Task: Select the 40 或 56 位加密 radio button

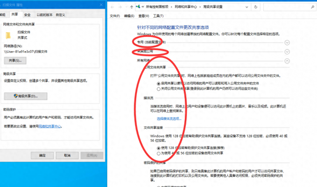Action: click(158, 153)
